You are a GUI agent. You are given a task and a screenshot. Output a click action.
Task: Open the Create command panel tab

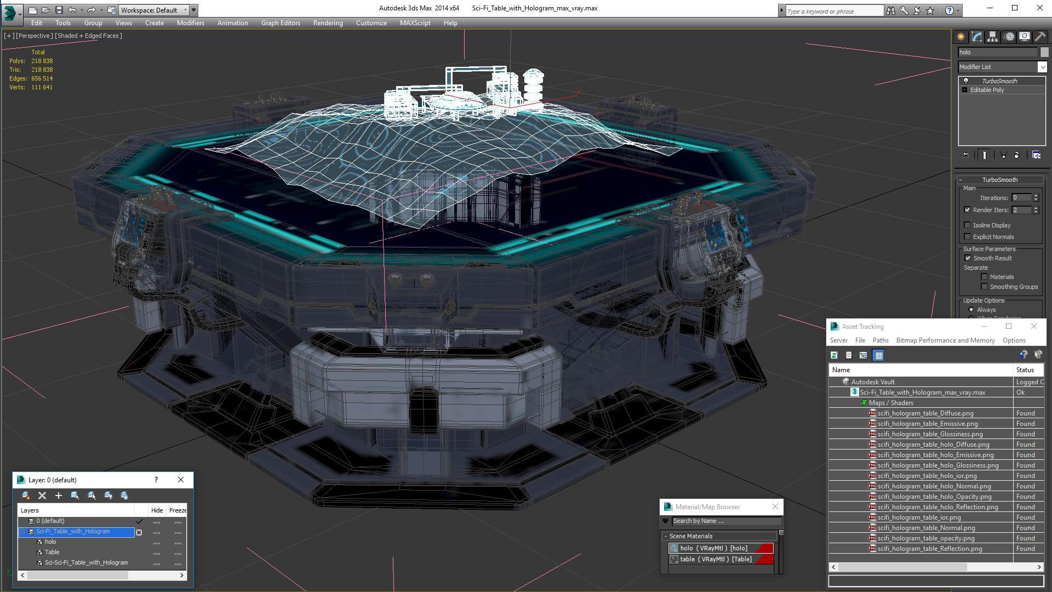(961, 37)
